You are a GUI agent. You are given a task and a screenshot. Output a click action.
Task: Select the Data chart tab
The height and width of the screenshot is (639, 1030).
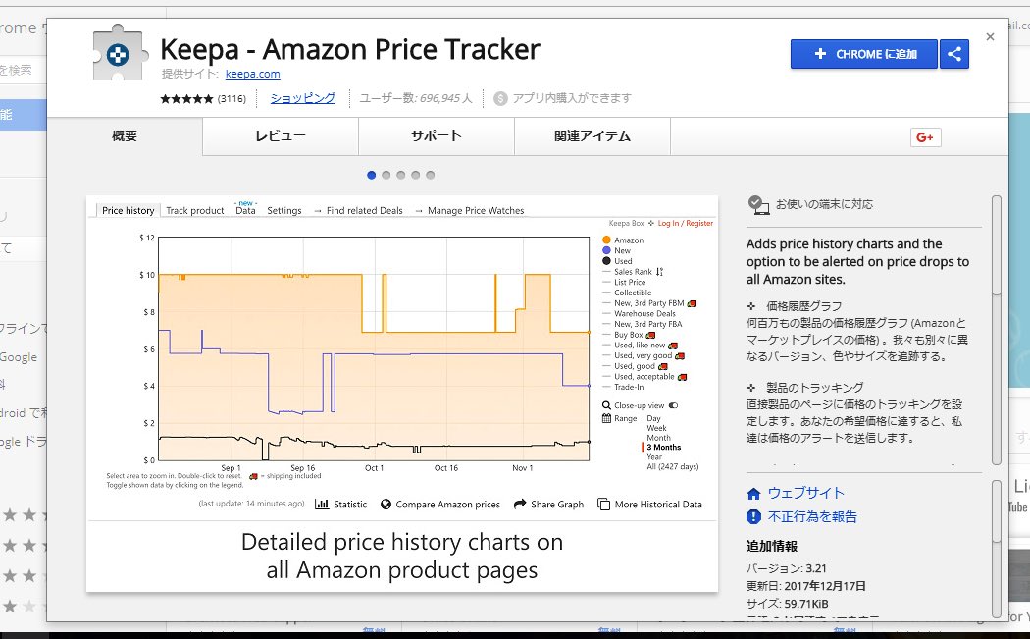tap(245, 210)
